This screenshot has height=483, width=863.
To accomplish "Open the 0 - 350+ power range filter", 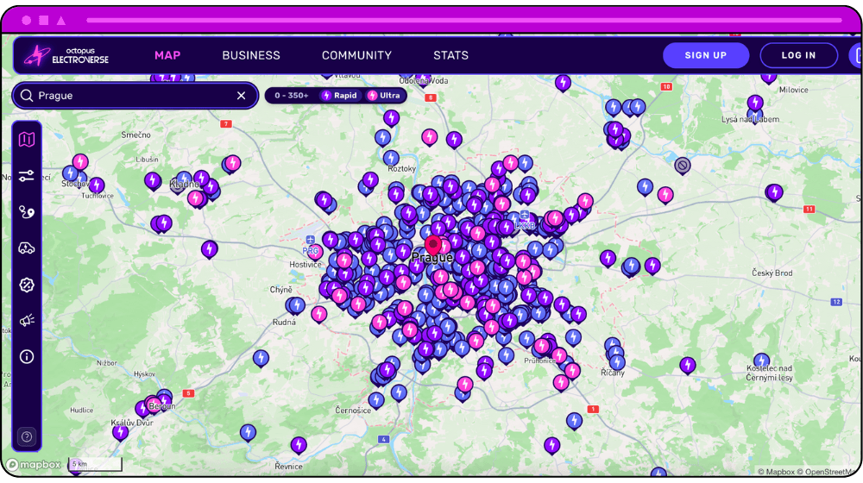I will pos(291,96).
